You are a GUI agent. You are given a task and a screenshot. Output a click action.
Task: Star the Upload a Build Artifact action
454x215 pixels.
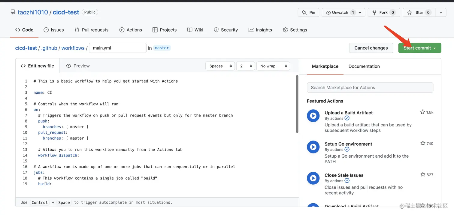click(423, 112)
